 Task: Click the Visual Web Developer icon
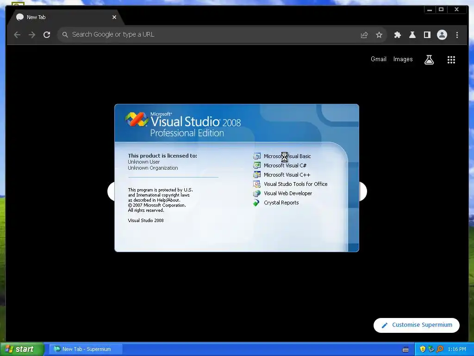tap(256, 193)
